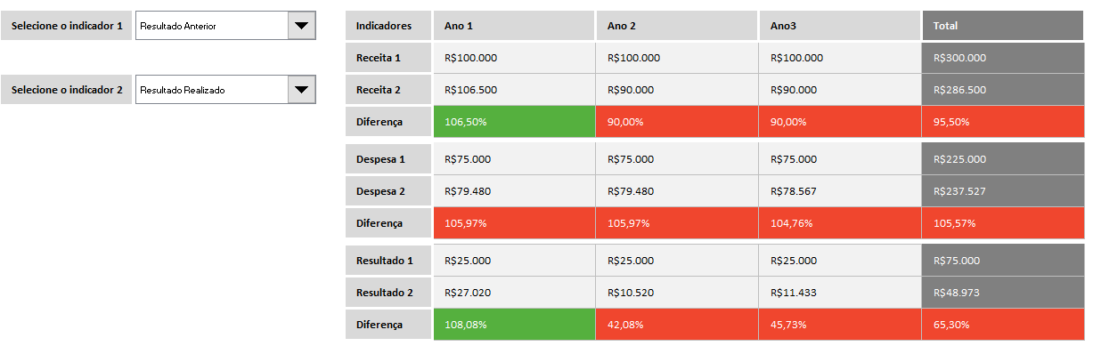Select the R$300.000 total cell

[x=1003, y=58]
